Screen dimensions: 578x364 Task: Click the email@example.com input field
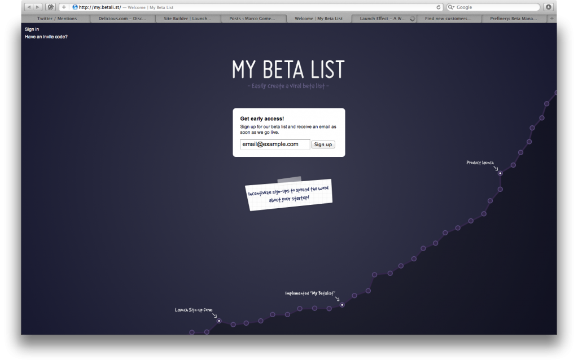tap(275, 144)
